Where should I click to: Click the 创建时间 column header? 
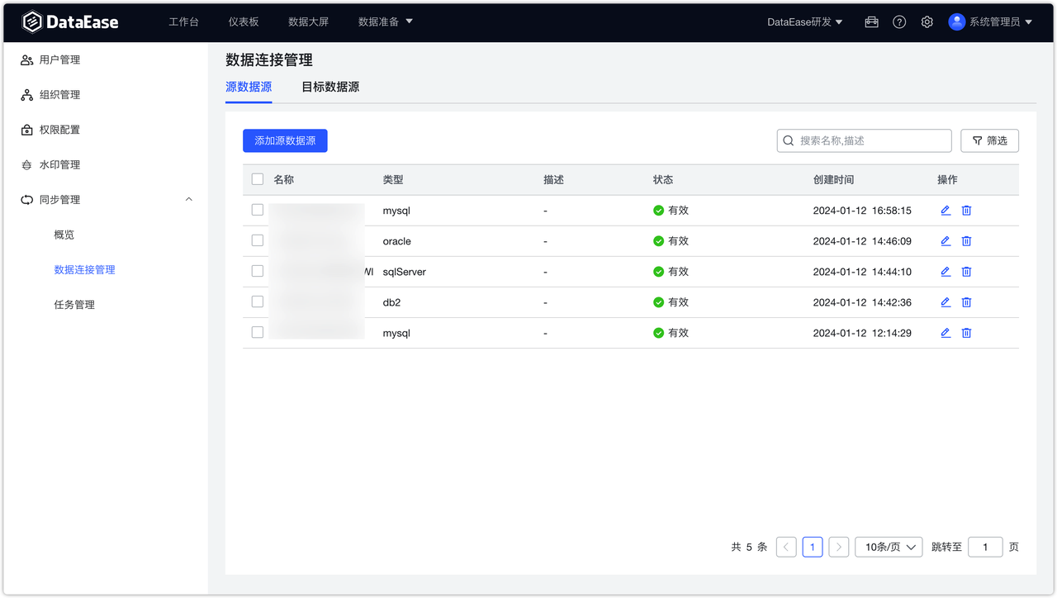coord(833,179)
